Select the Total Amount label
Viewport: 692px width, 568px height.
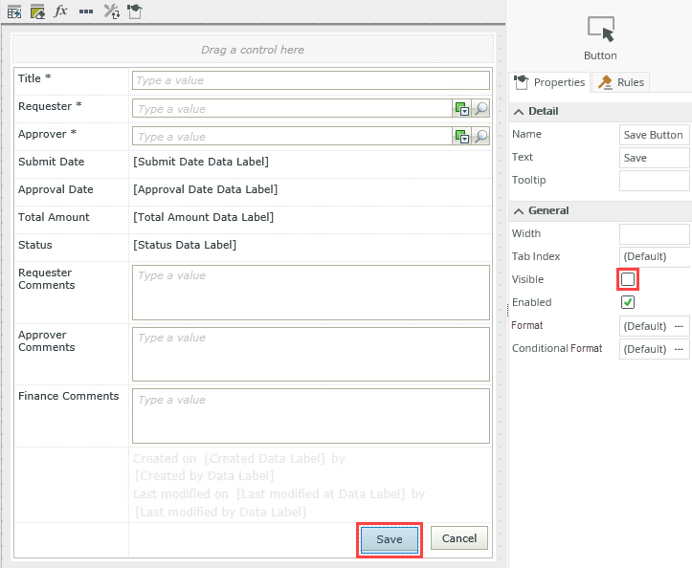pos(54,217)
